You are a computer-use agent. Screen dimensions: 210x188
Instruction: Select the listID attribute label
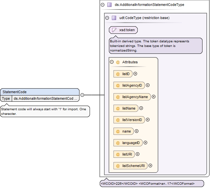(126, 74)
